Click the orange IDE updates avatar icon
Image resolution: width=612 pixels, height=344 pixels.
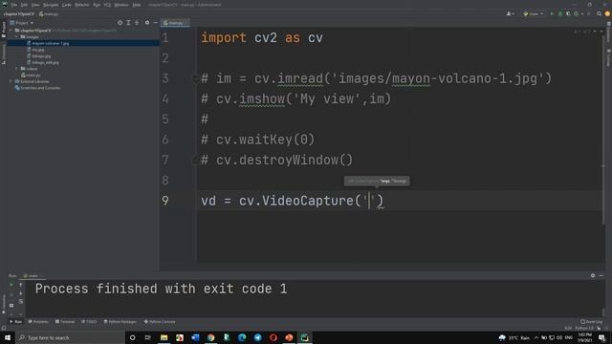tap(607, 13)
